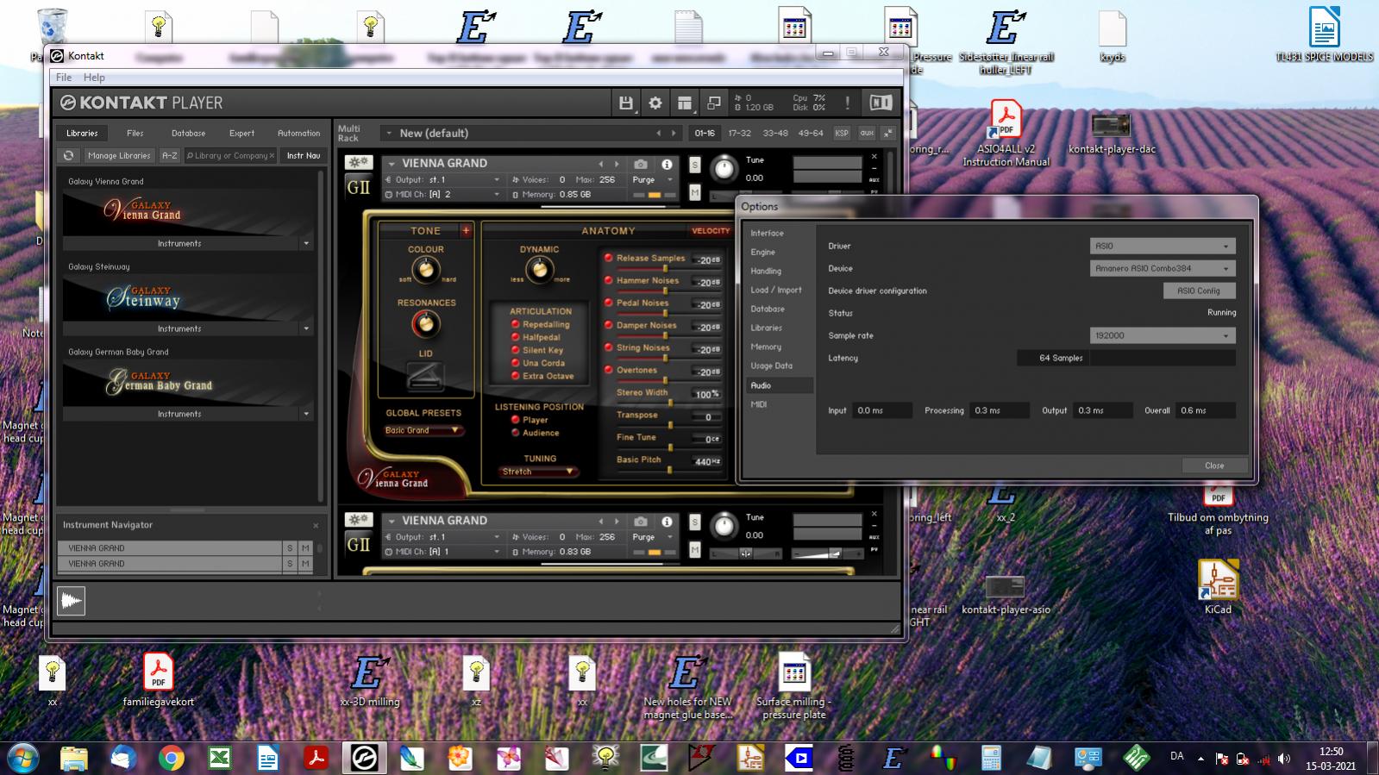Select MIDI in Options sidebar
1379x775 pixels.
pyautogui.click(x=758, y=404)
